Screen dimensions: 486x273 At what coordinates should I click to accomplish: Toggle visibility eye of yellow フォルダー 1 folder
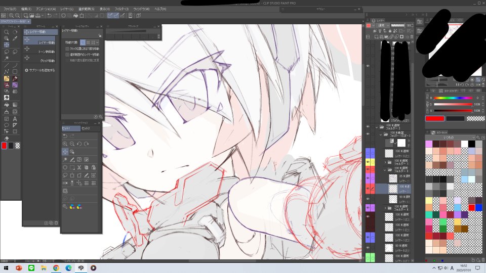[368, 162]
